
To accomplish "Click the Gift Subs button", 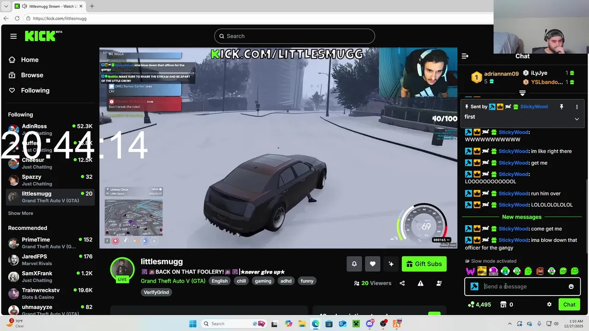I will [x=424, y=264].
